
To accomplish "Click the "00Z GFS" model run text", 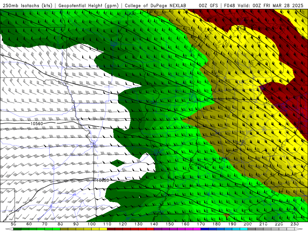I will click(208, 5).
